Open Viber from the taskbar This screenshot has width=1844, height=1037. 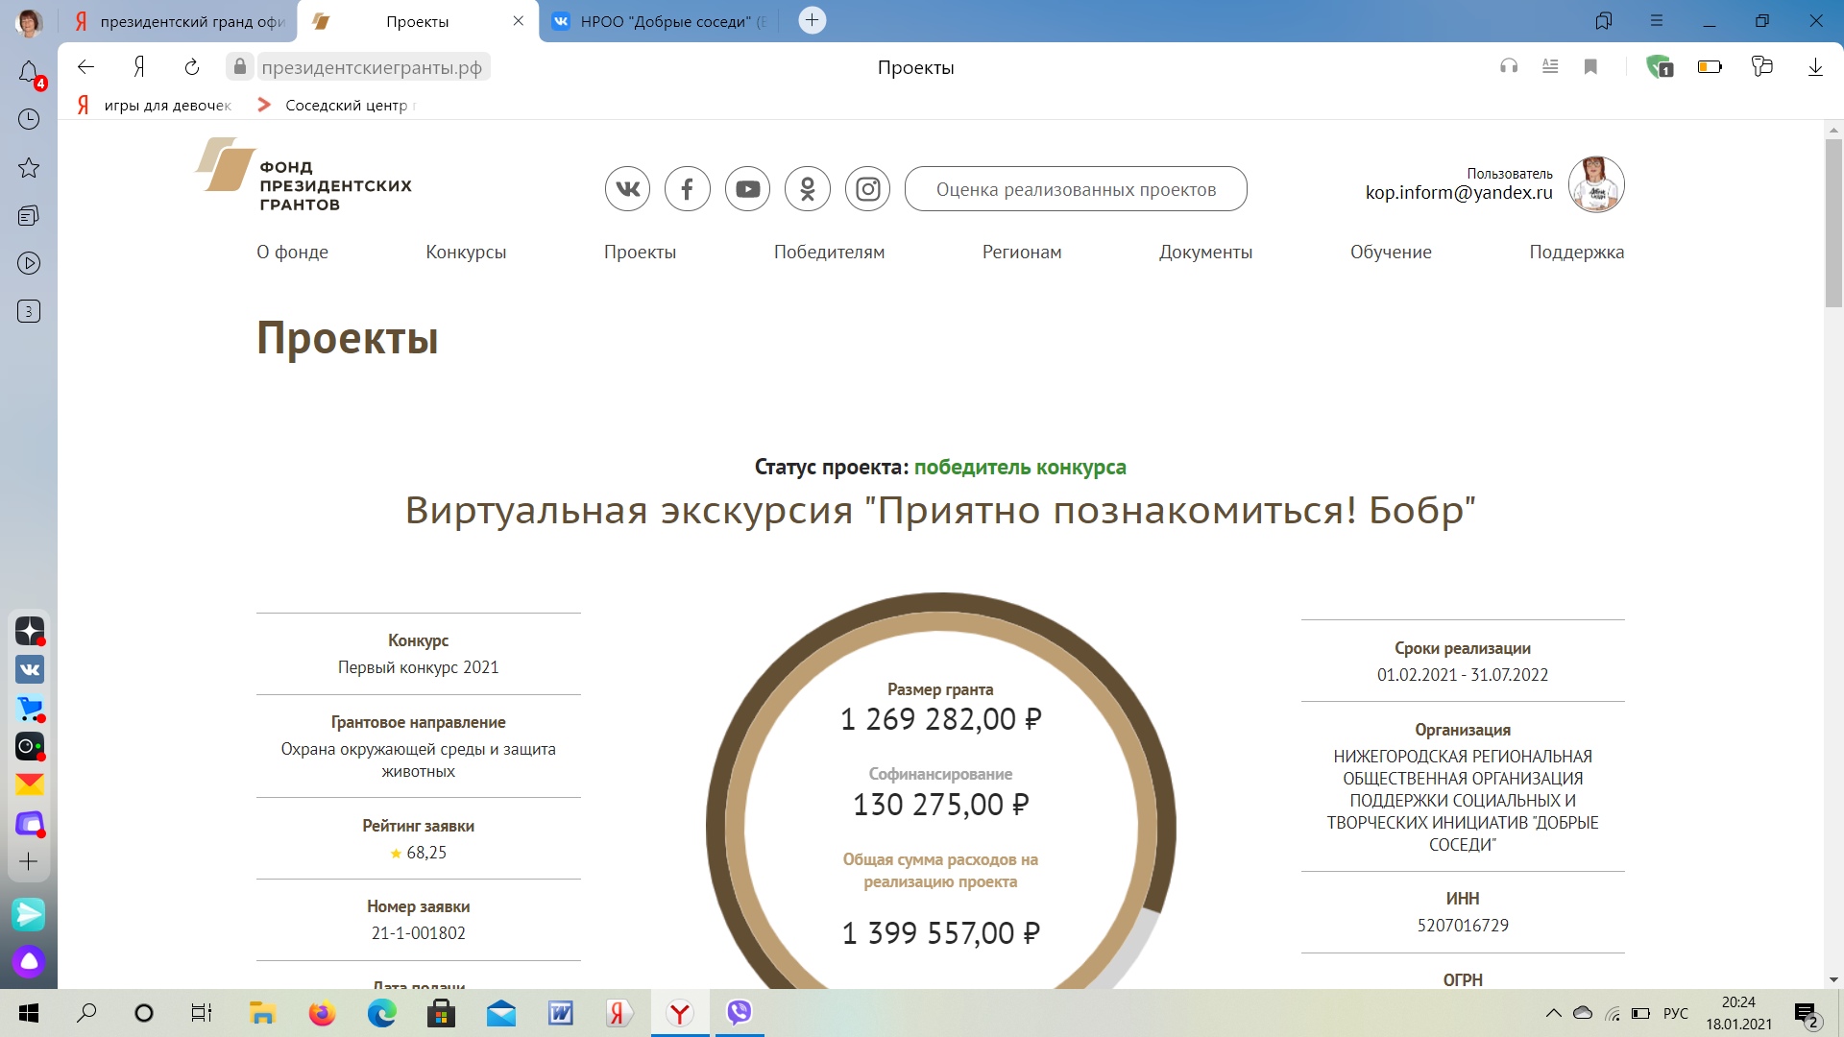tap(739, 1012)
